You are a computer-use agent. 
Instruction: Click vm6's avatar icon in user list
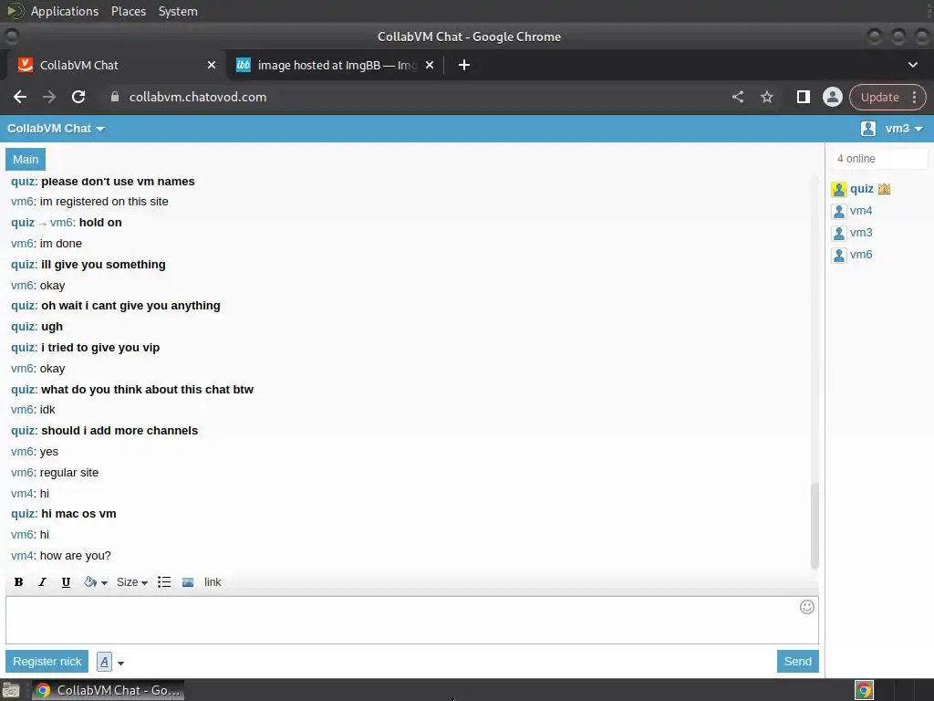coord(839,256)
